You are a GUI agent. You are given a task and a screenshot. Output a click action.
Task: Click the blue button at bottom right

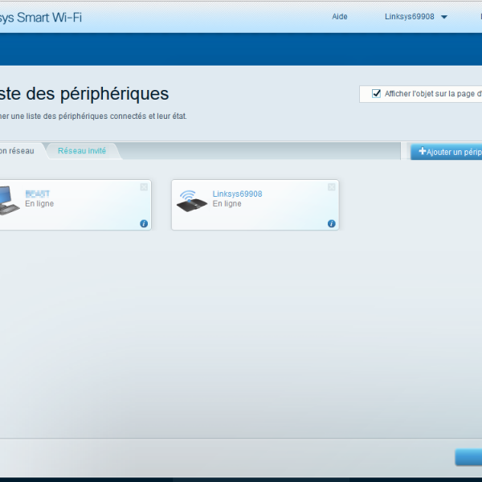point(469,457)
